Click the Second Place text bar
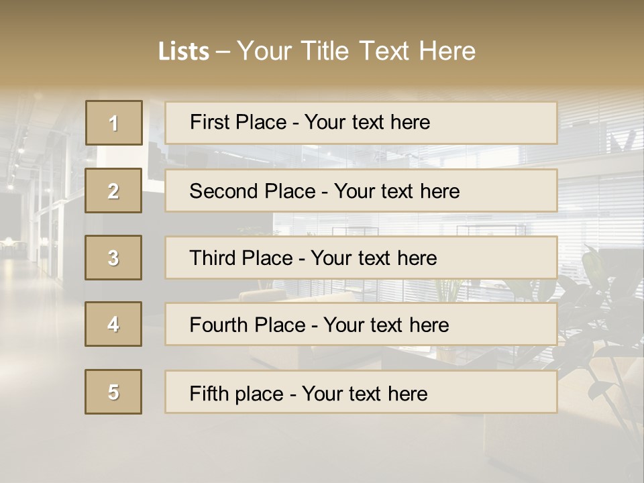 [361, 191]
